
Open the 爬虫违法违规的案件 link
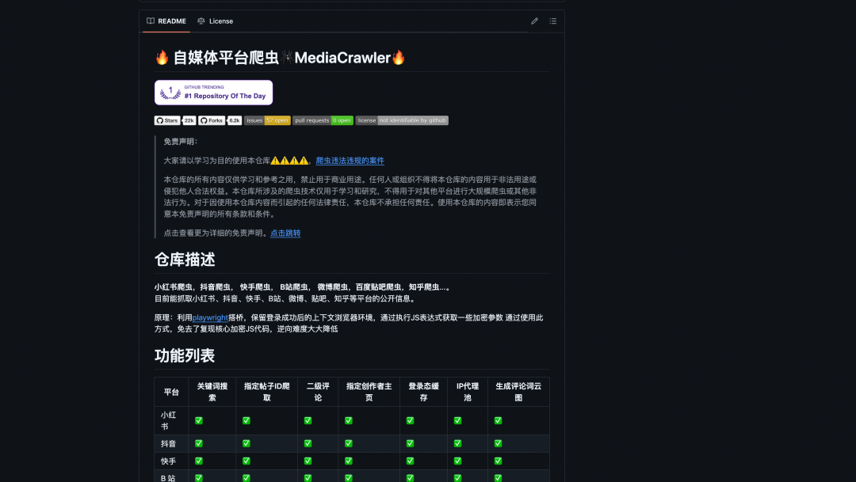350,161
